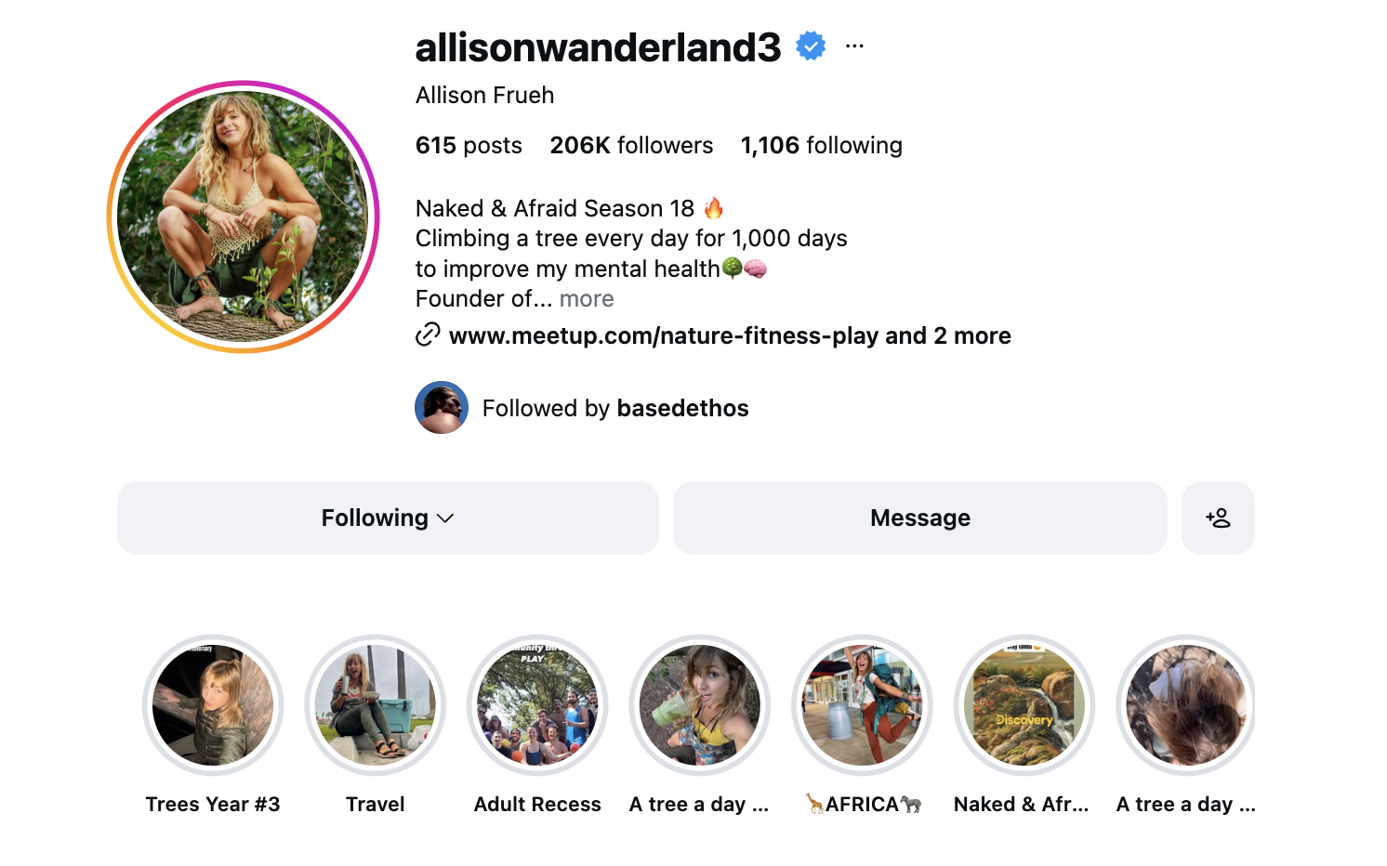The image size is (1387, 866).
Task: View the 1,106 following list
Action: pyautogui.click(x=822, y=146)
